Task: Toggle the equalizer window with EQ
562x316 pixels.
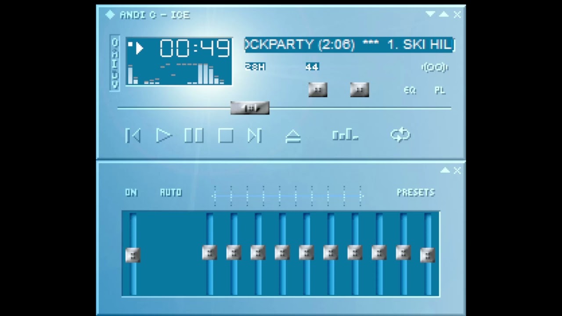Action: click(410, 90)
